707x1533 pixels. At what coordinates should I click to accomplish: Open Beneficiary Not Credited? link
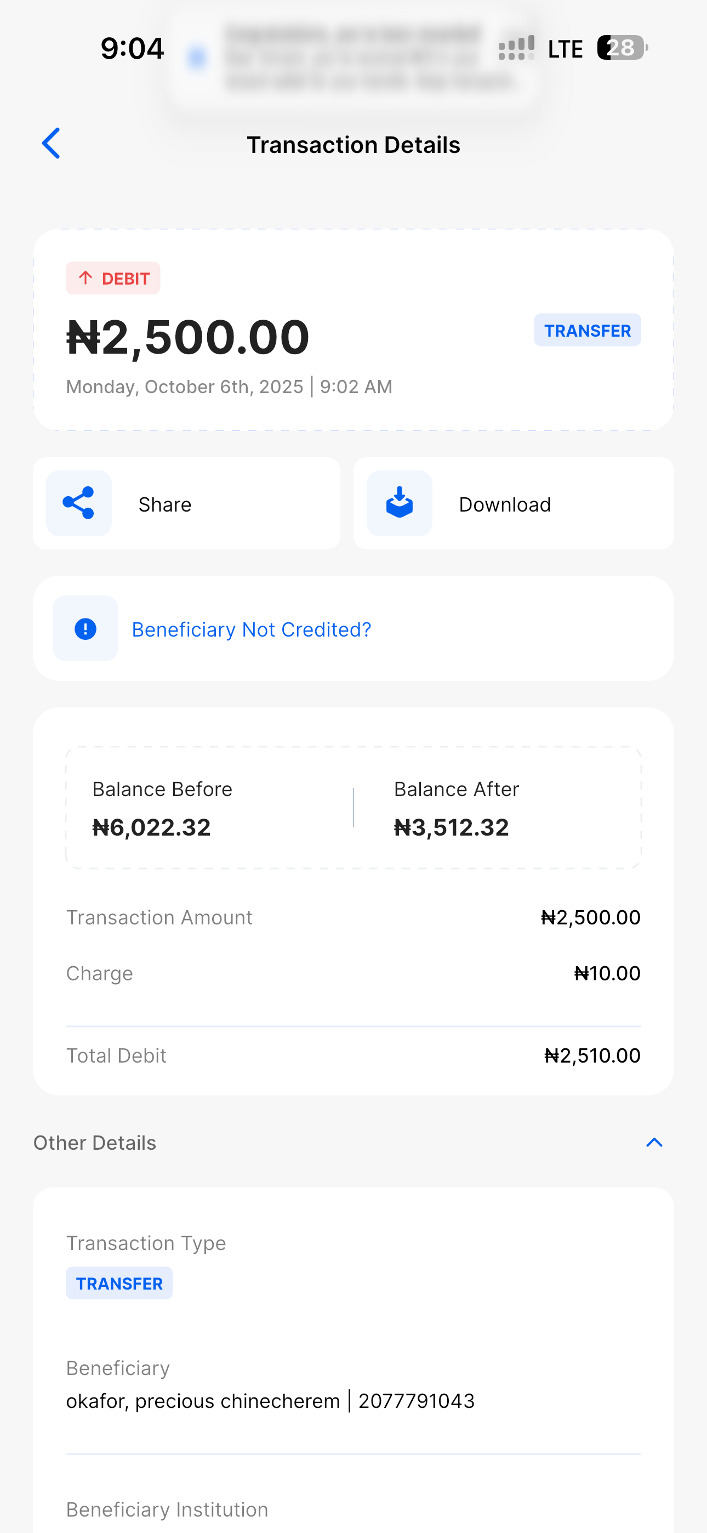point(251,629)
